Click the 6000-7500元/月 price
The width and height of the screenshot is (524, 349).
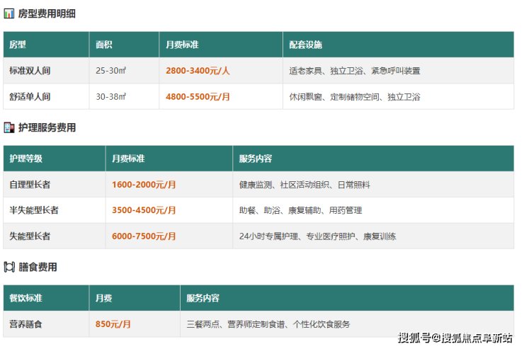[144, 236]
